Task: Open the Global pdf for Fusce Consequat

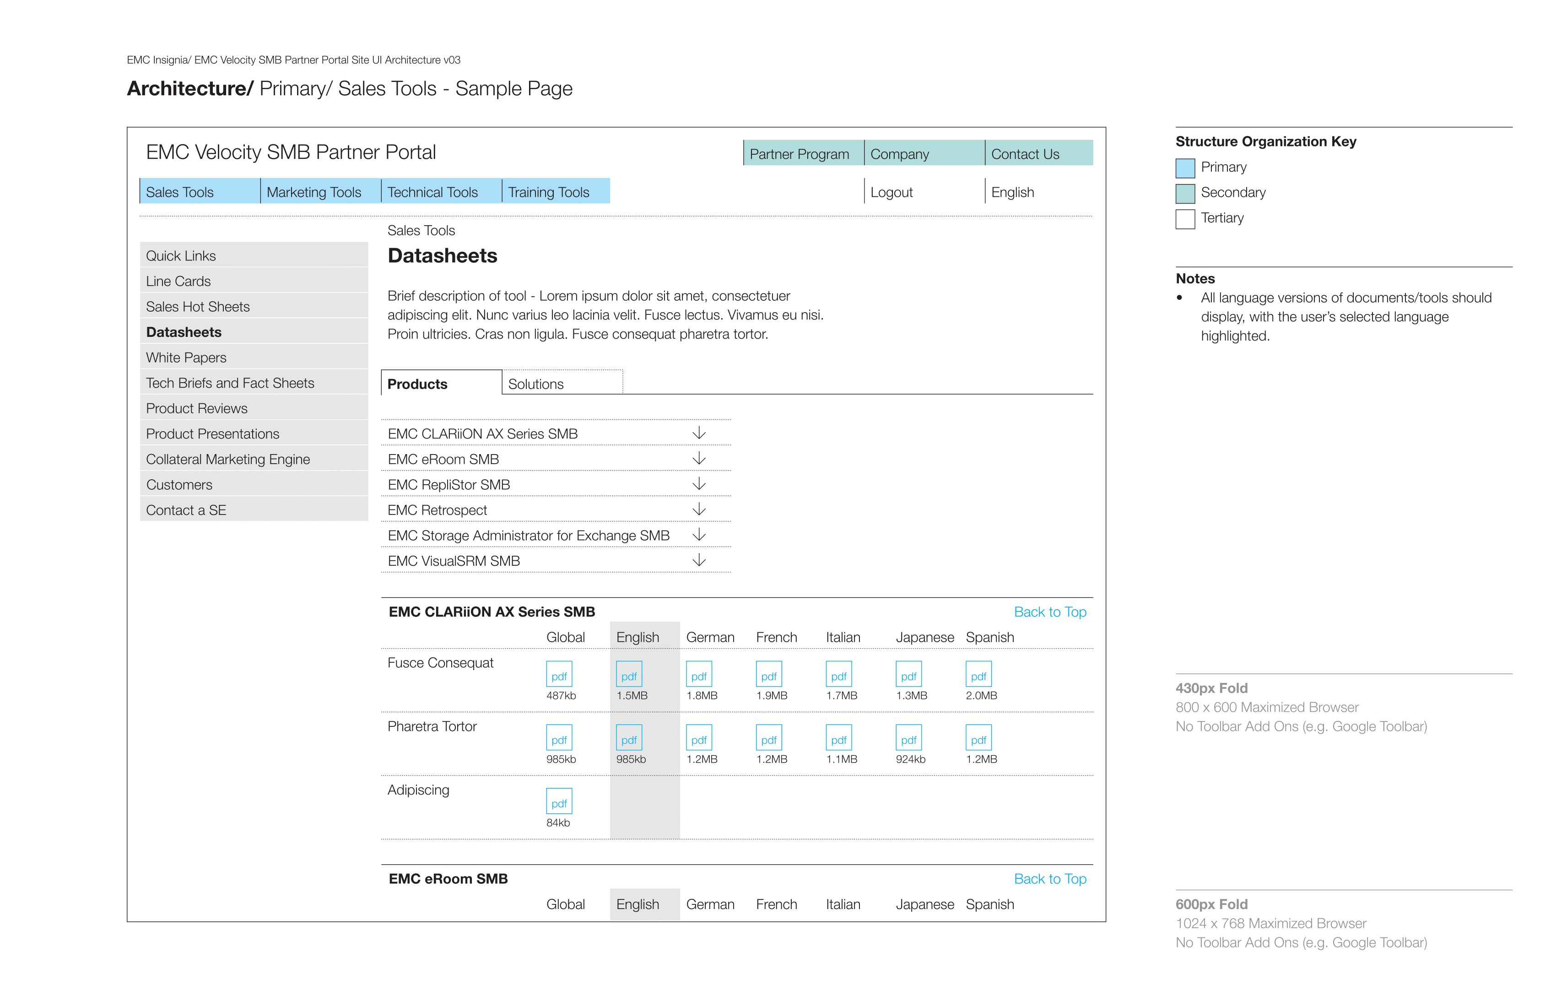Action: coord(559,674)
